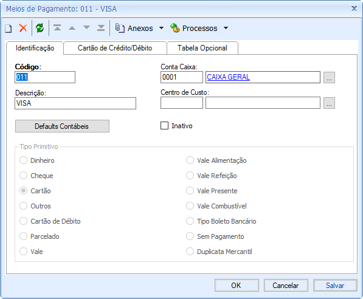Refresh data with the green arrows icon

coord(40,28)
